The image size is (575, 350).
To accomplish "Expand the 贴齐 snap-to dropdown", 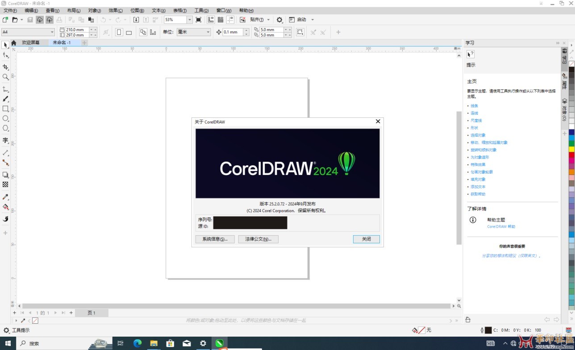I will 268,20.
